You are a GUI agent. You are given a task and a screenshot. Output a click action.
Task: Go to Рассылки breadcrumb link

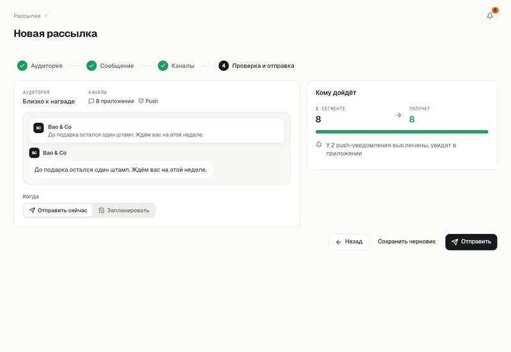tap(27, 16)
